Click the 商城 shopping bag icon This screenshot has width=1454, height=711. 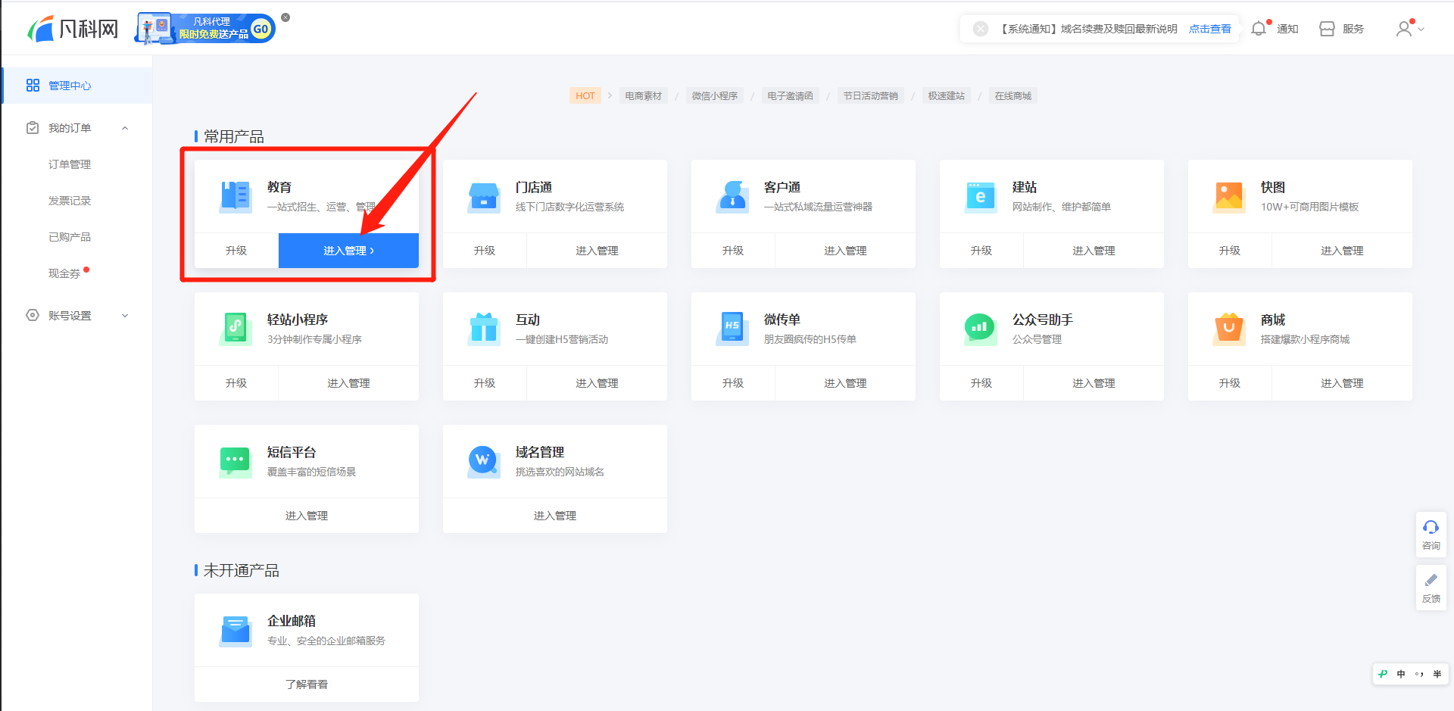pos(1229,329)
